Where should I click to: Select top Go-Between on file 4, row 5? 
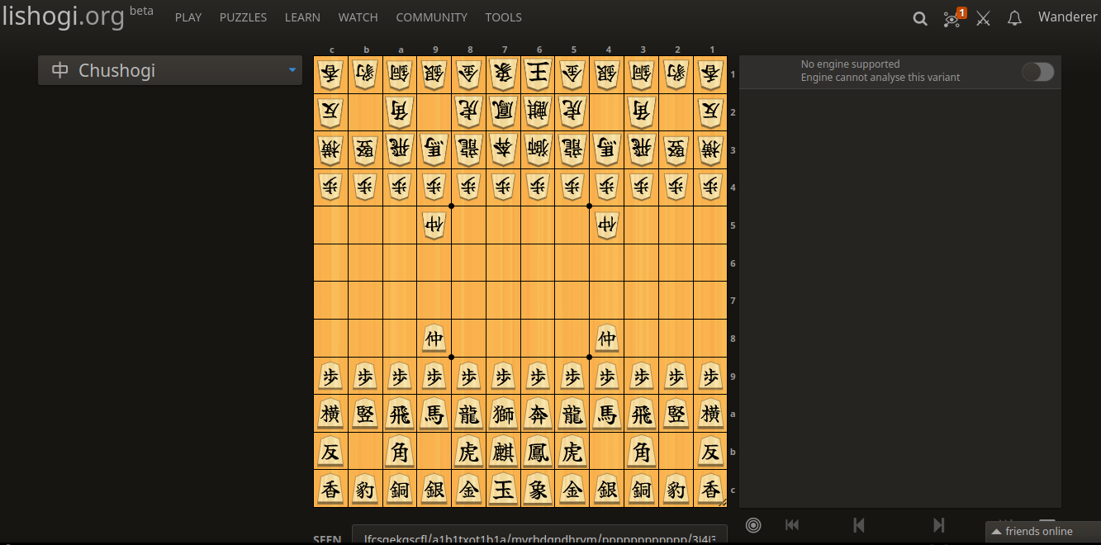coord(607,225)
